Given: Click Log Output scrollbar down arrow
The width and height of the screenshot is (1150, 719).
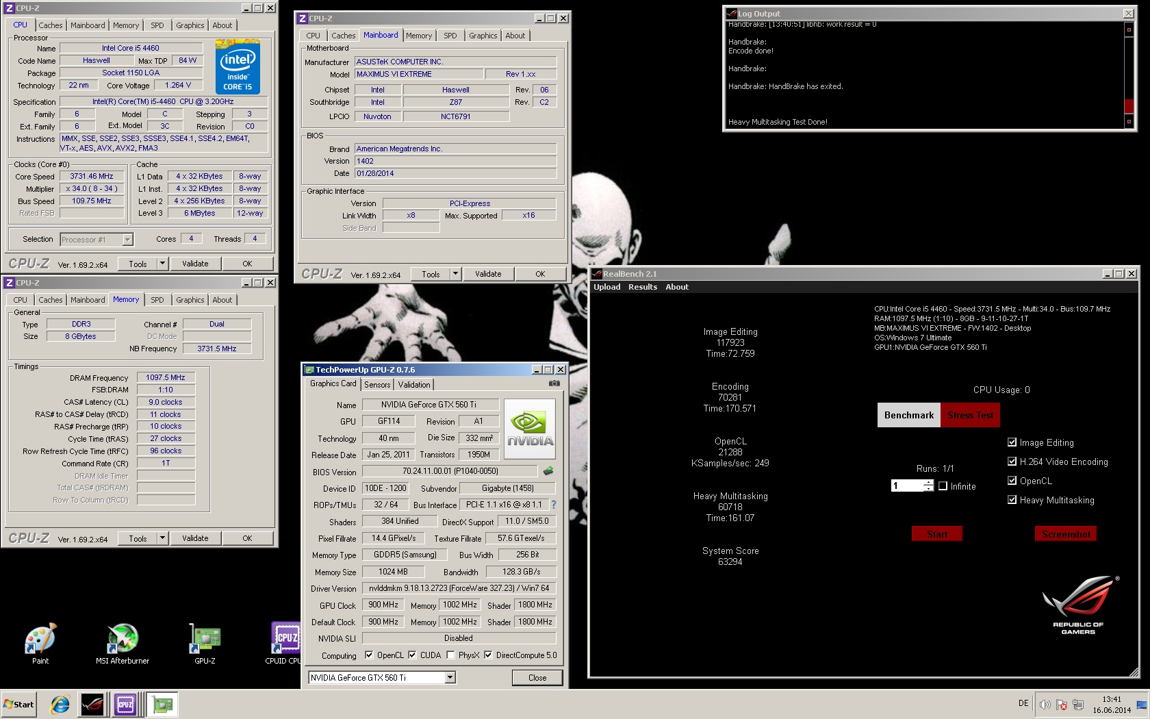Looking at the screenshot, I should pos(1129,122).
